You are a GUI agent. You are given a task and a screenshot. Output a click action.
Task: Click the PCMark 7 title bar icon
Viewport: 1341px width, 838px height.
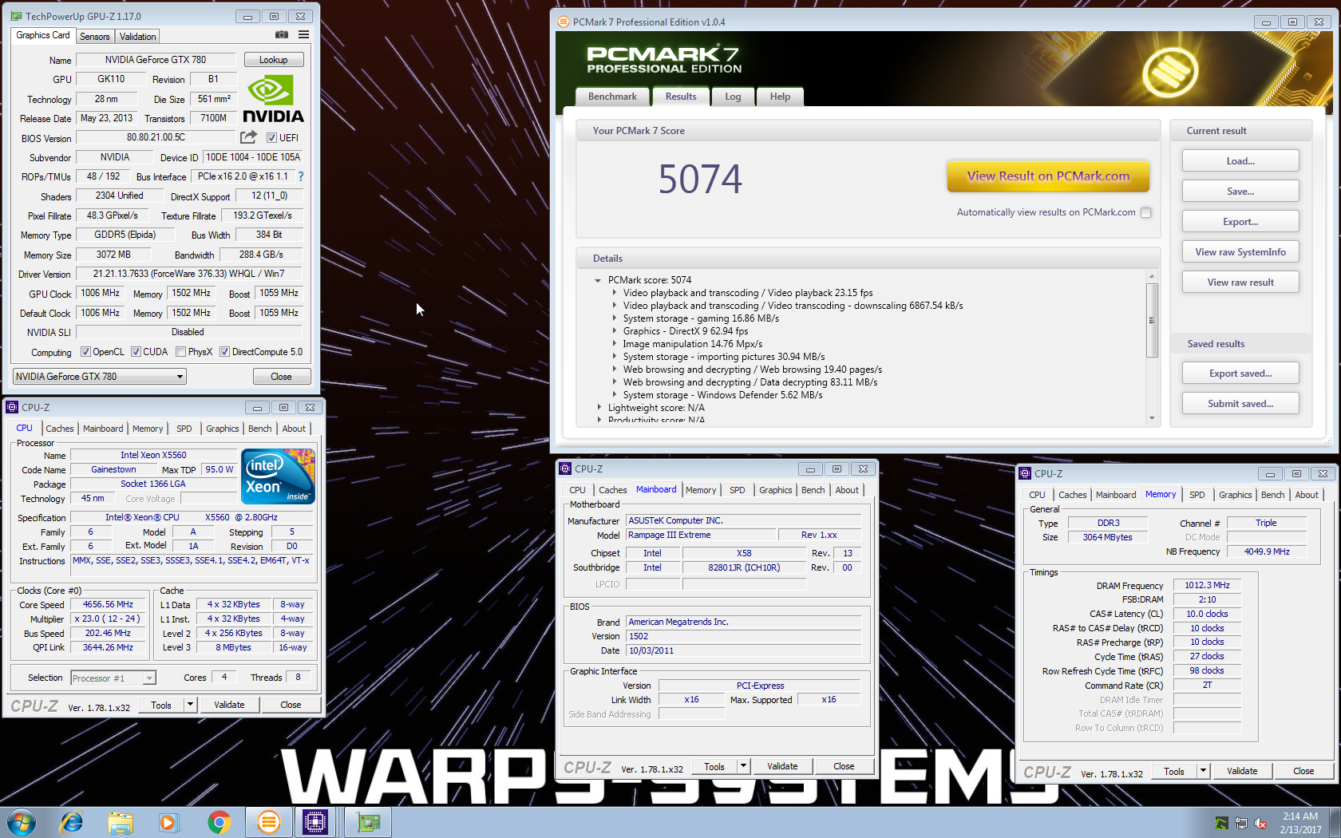pos(564,22)
